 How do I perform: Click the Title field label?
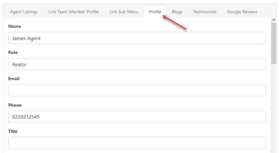coord(13,131)
